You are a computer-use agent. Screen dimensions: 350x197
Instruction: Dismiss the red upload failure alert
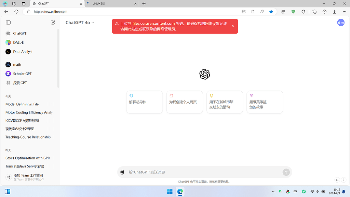pos(233,26)
